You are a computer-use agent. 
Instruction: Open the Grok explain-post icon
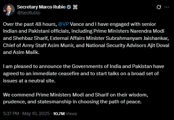pyautogui.click(x=159, y=7)
